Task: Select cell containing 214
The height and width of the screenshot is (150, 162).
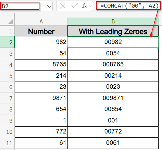Action: point(41,76)
